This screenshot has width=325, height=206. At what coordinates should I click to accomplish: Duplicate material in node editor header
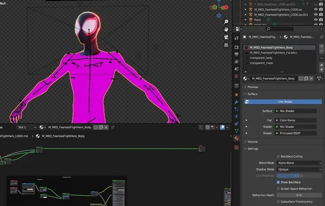click(101, 127)
